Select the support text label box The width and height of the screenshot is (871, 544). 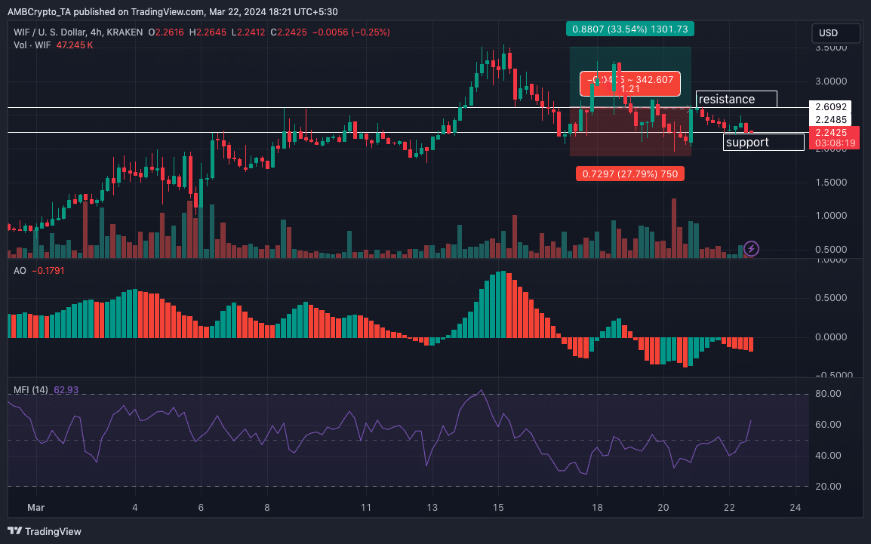[763, 142]
